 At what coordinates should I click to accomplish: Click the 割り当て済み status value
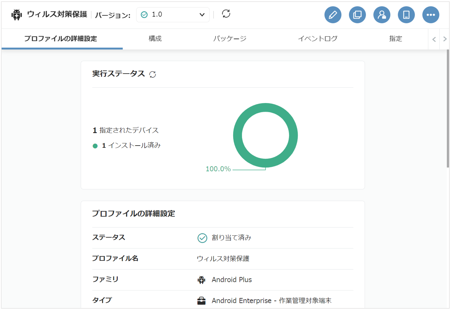pos(232,238)
